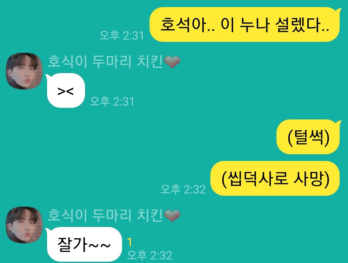Click the 오후 2:32 timestamp beside 잘가~~
Viewport: 348px width, 263px height.
pyautogui.click(x=150, y=255)
